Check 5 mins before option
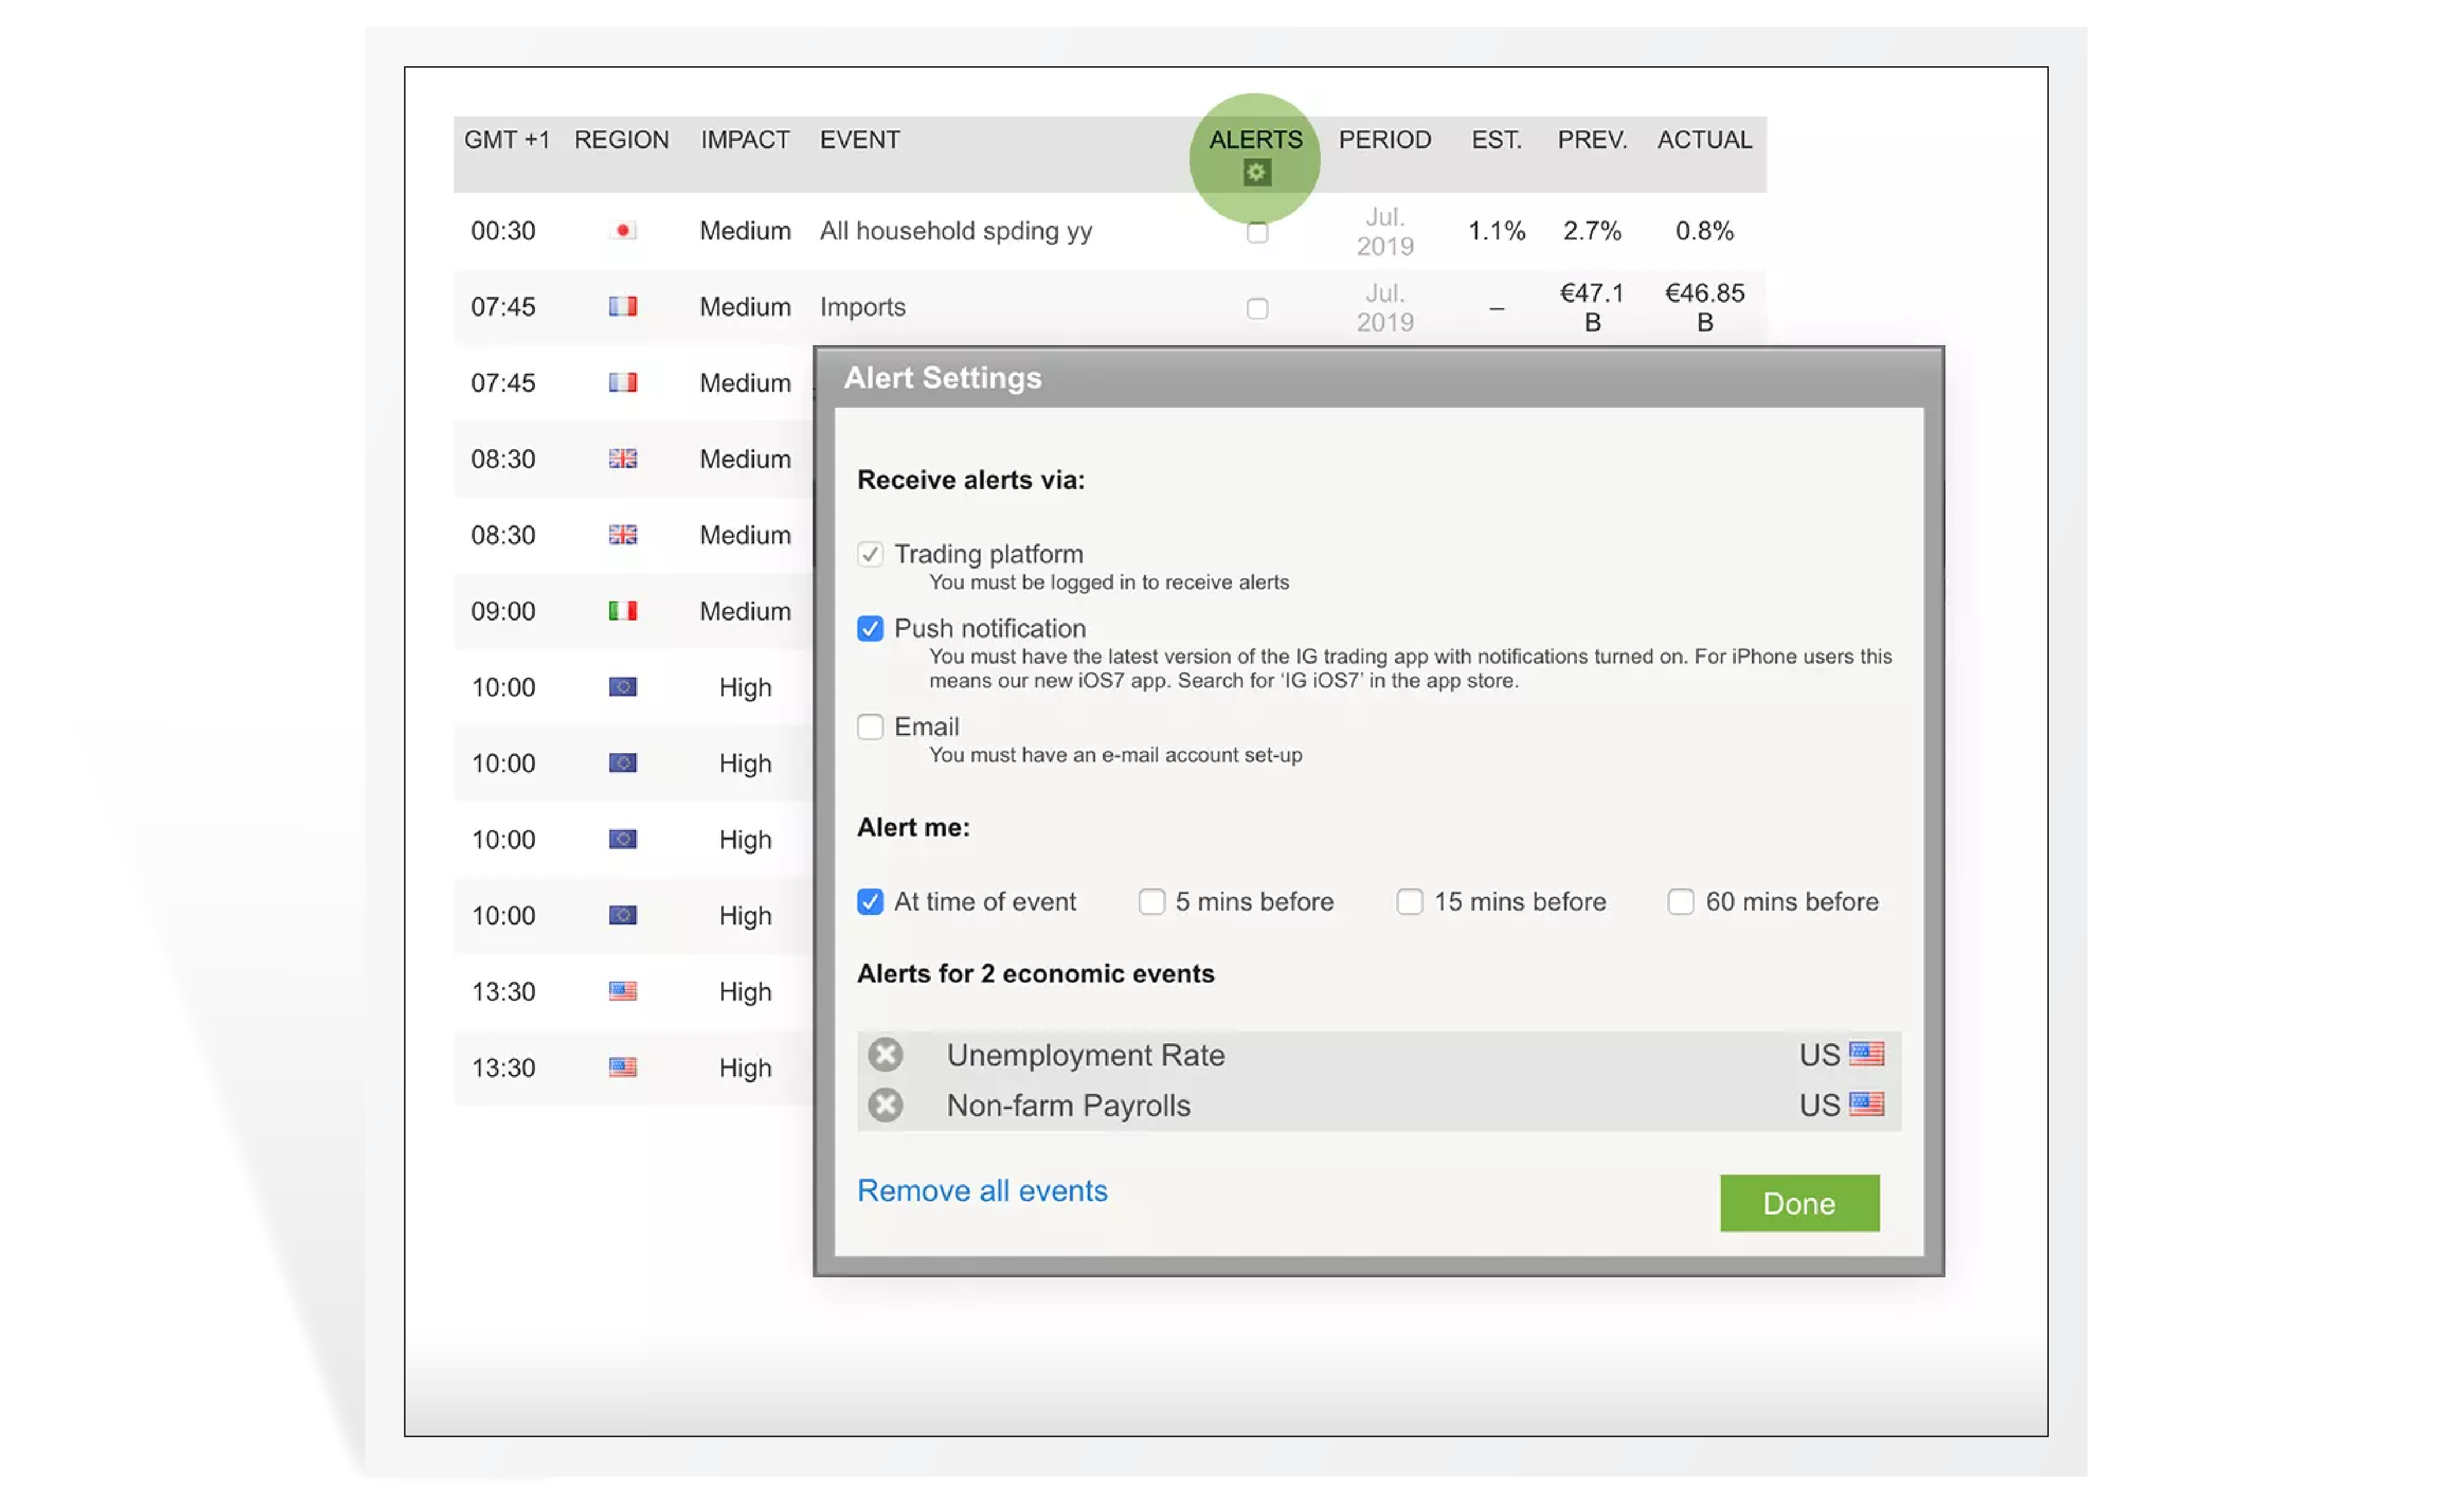 [1151, 902]
